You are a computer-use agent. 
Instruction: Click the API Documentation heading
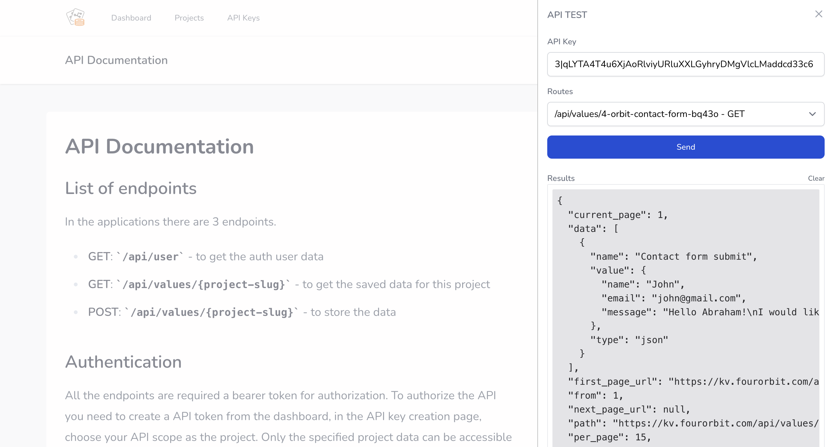tap(159, 147)
